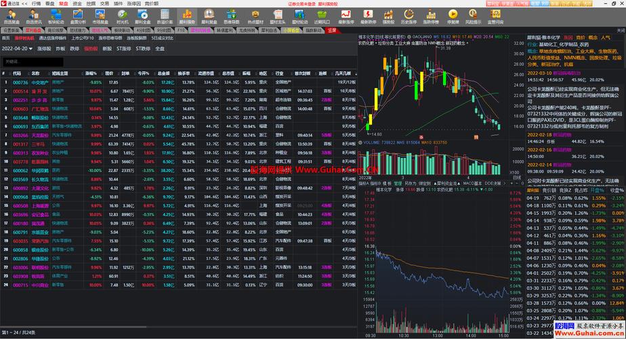
Task: Open the 监管问询 toolbar icon
Action: 495,17
